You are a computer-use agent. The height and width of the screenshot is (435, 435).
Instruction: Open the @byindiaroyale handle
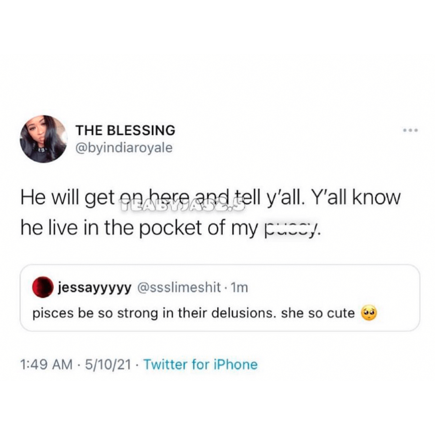(124, 147)
